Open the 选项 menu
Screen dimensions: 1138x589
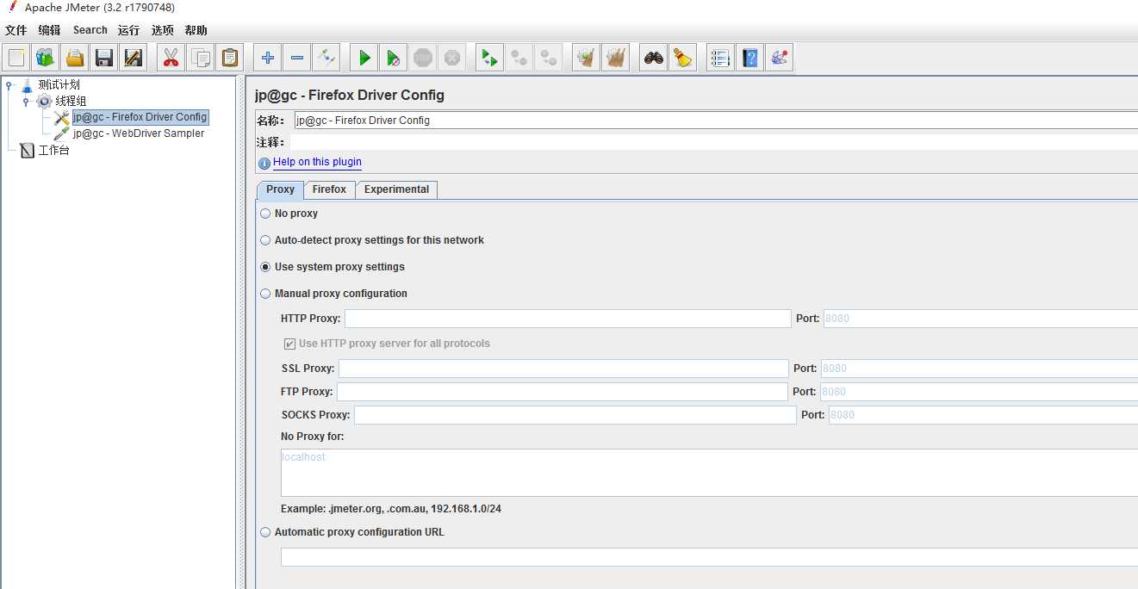(163, 30)
